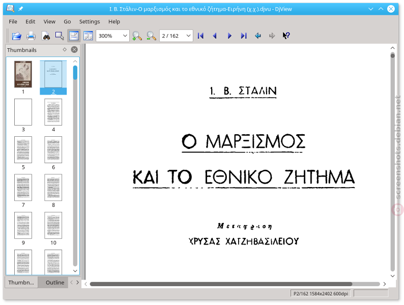Viewport: 404px width, 305px height.
Task: Minimize the DjView window
Action: 371,9
